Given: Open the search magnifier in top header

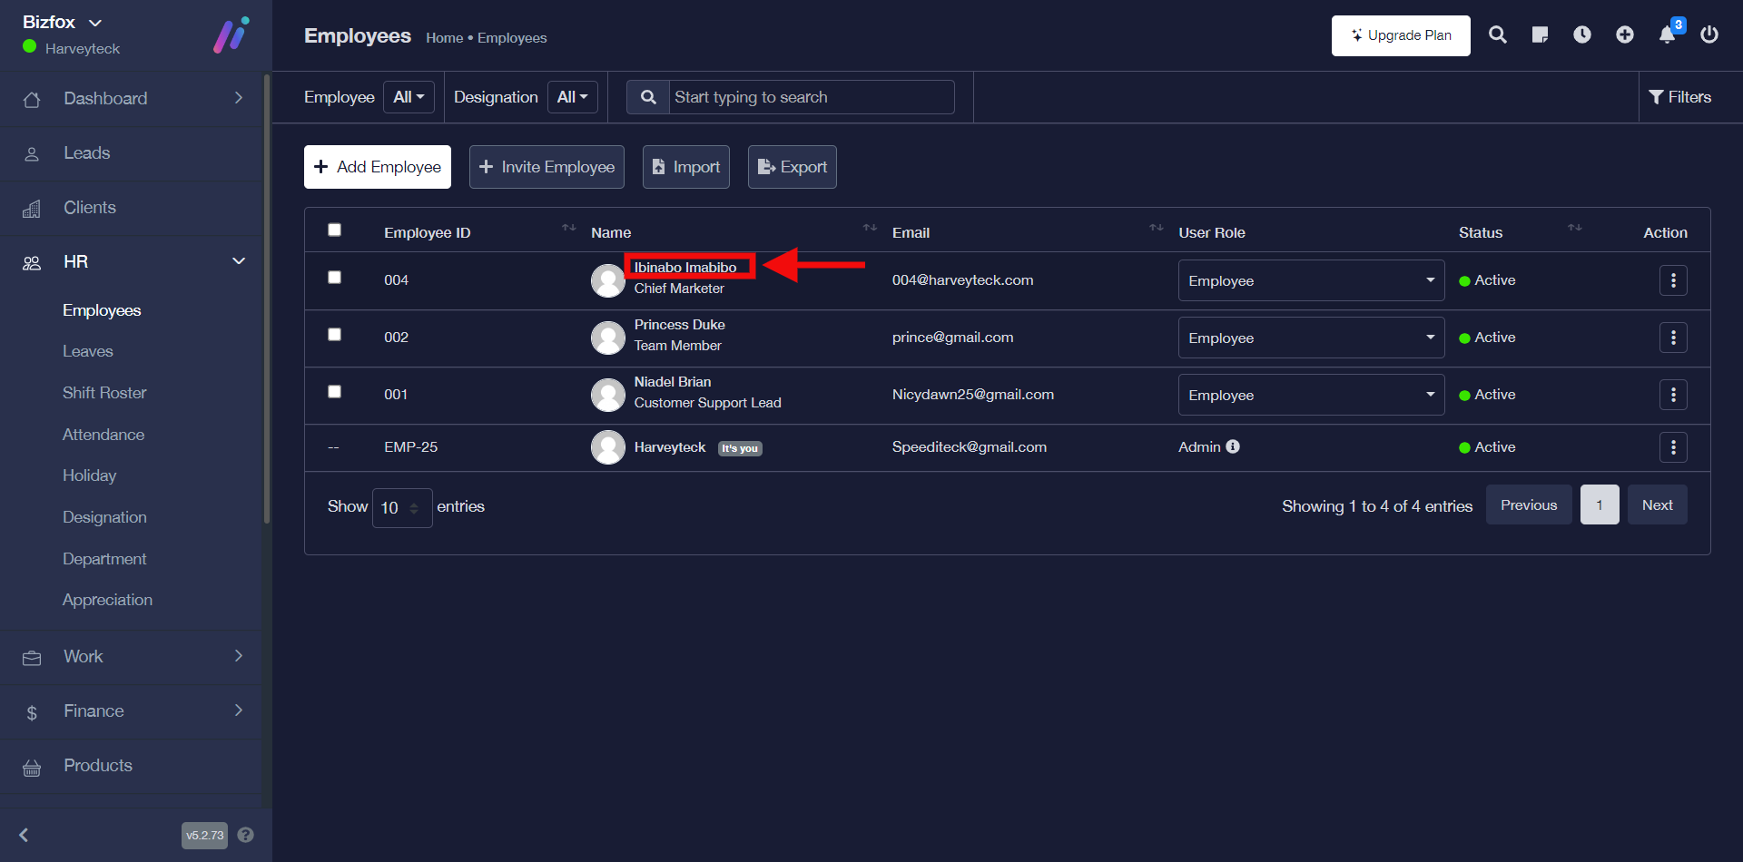Looking at the screenshot, I should click(1498, 35).
